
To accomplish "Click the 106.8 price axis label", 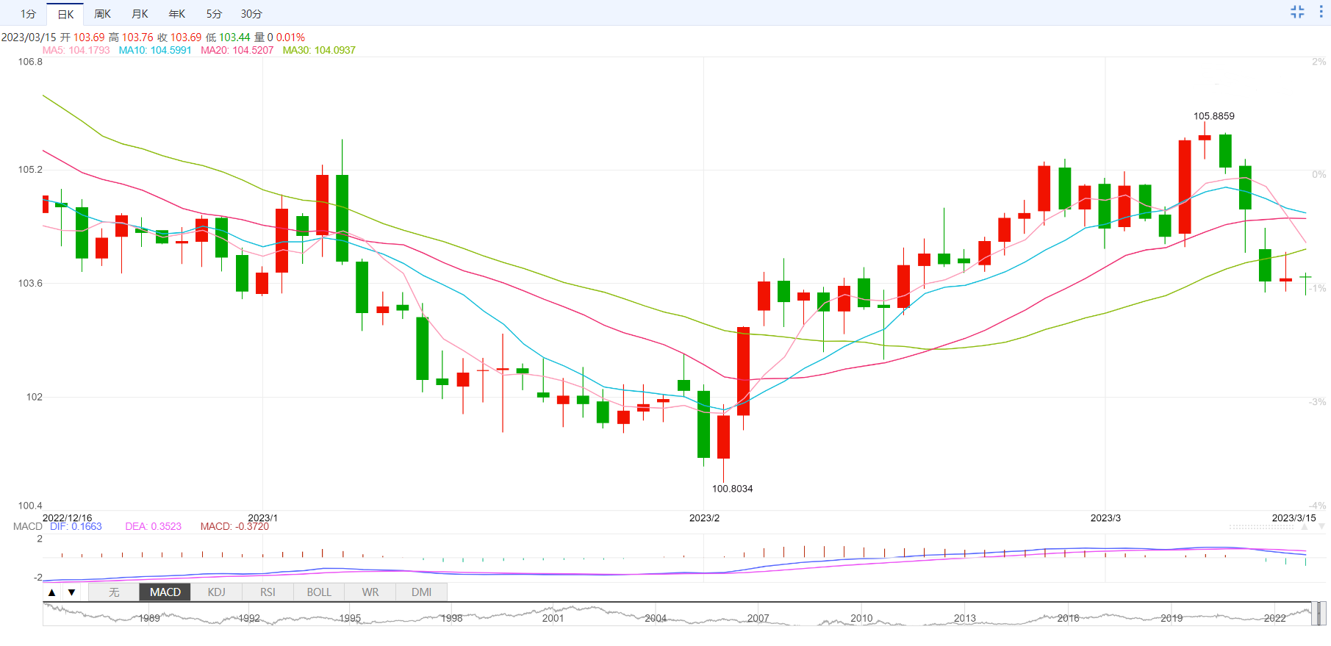I will pyautogui.click(x=30, y=62).
